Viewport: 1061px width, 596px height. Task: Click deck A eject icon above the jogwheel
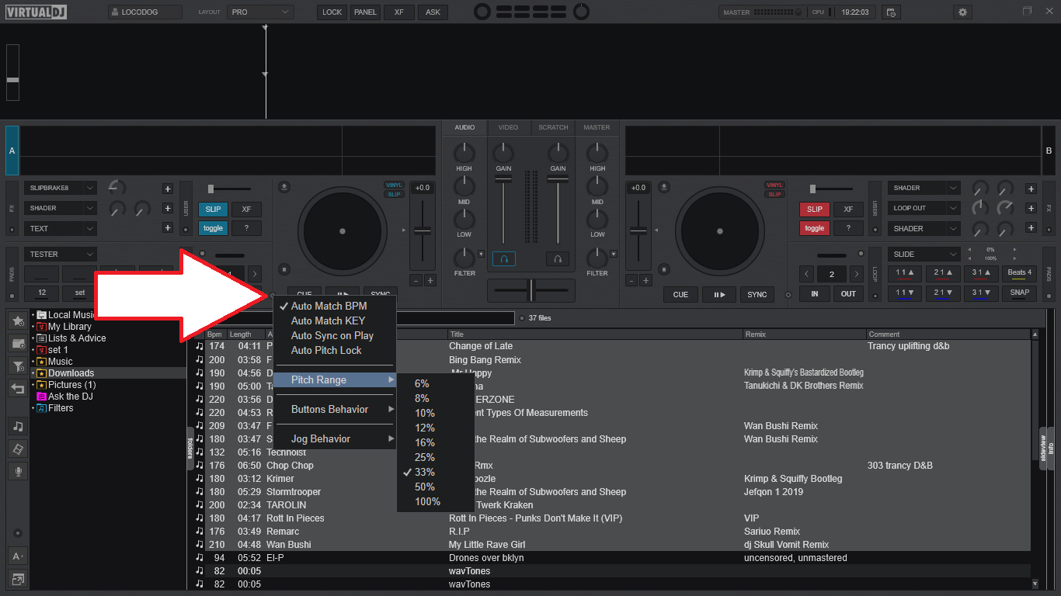[284, 186]
